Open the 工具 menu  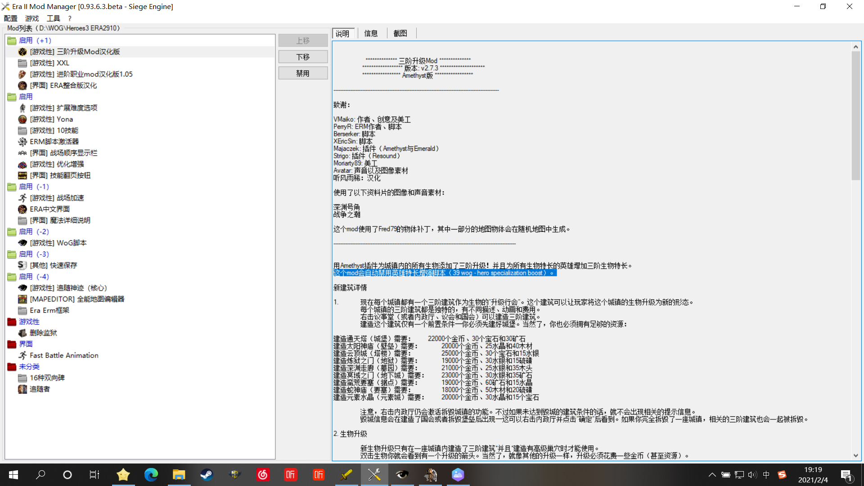pos(53,18)
